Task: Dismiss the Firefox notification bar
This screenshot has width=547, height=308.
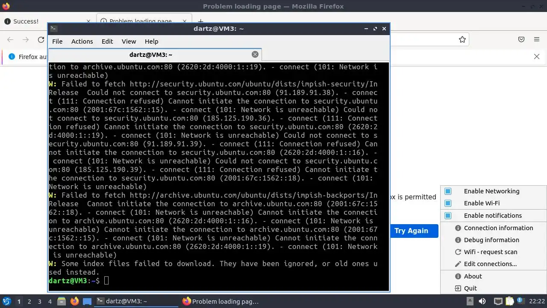Action: click(x=537, y=56)
